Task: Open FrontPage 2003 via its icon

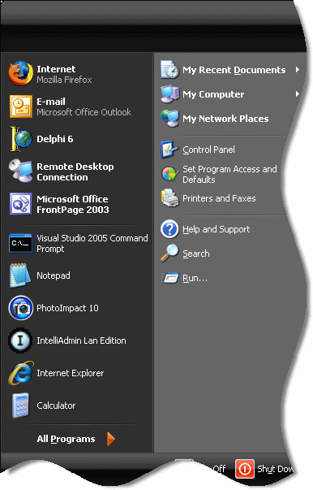Action: [20, 204]
